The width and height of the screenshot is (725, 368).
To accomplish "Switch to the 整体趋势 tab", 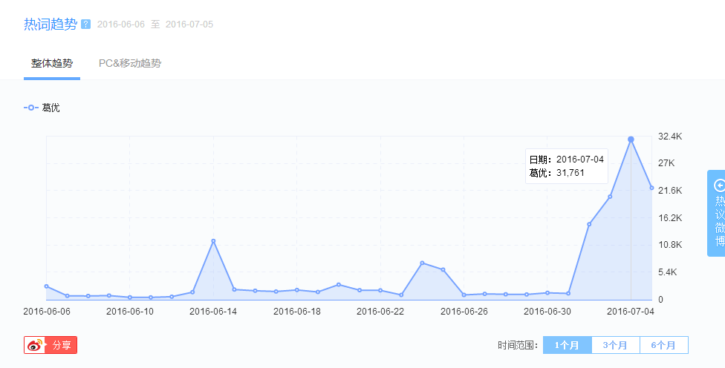I will point(52,63).
